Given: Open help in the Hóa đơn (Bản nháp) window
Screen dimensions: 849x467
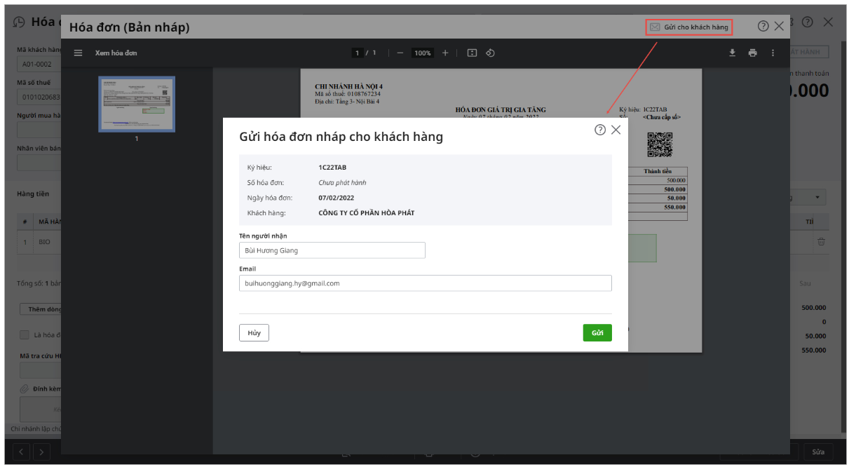Looking at the screenshot, I should tap(763, 26).
